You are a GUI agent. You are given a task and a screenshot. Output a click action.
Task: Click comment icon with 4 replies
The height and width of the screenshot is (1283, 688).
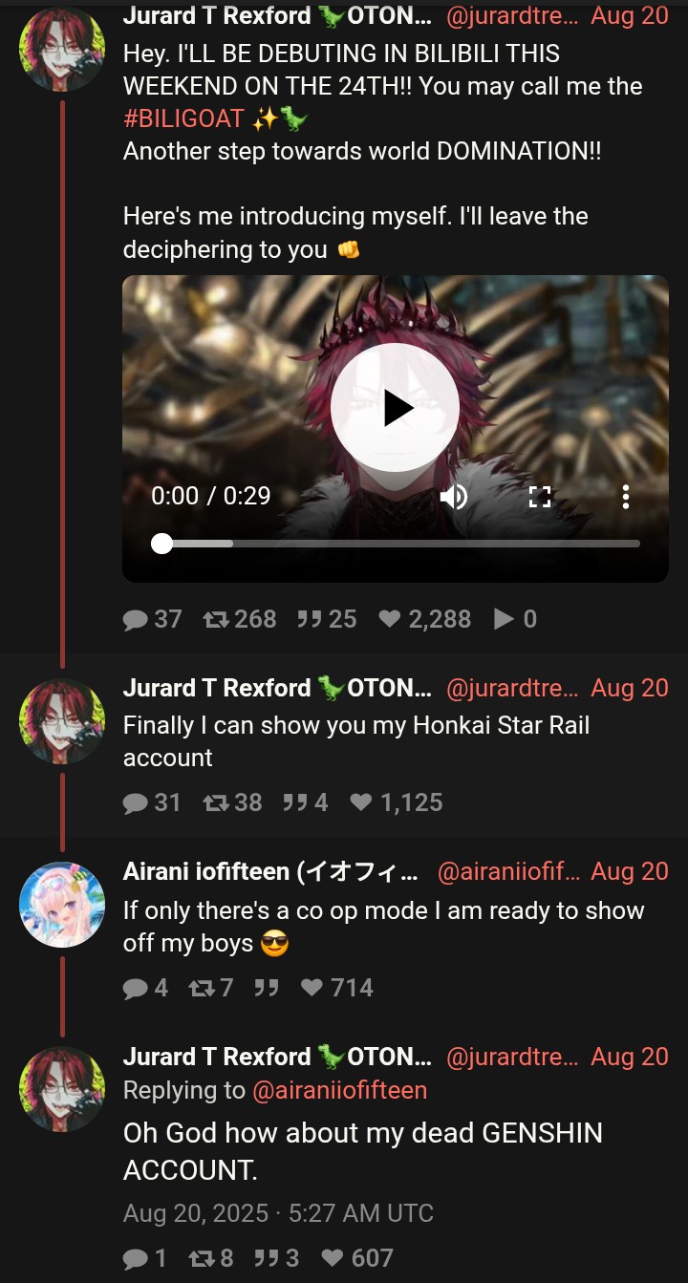click(x=136, y=988)
